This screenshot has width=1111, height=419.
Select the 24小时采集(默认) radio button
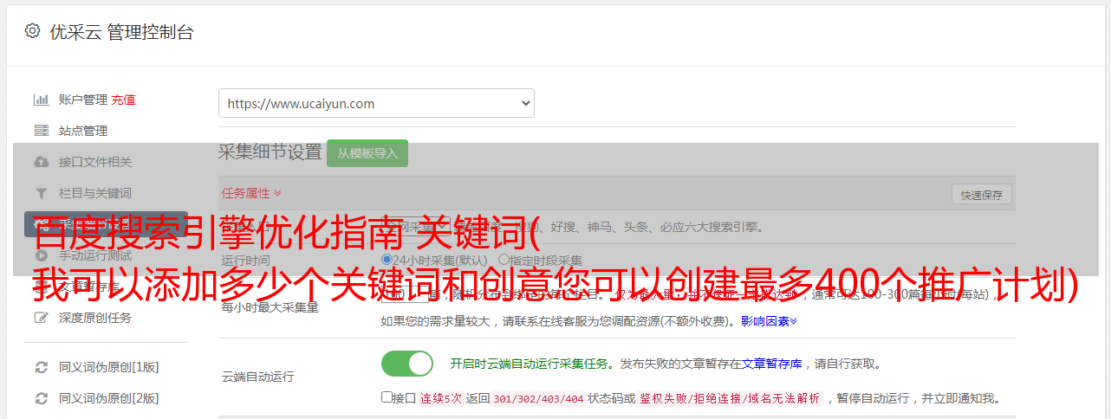387,259
